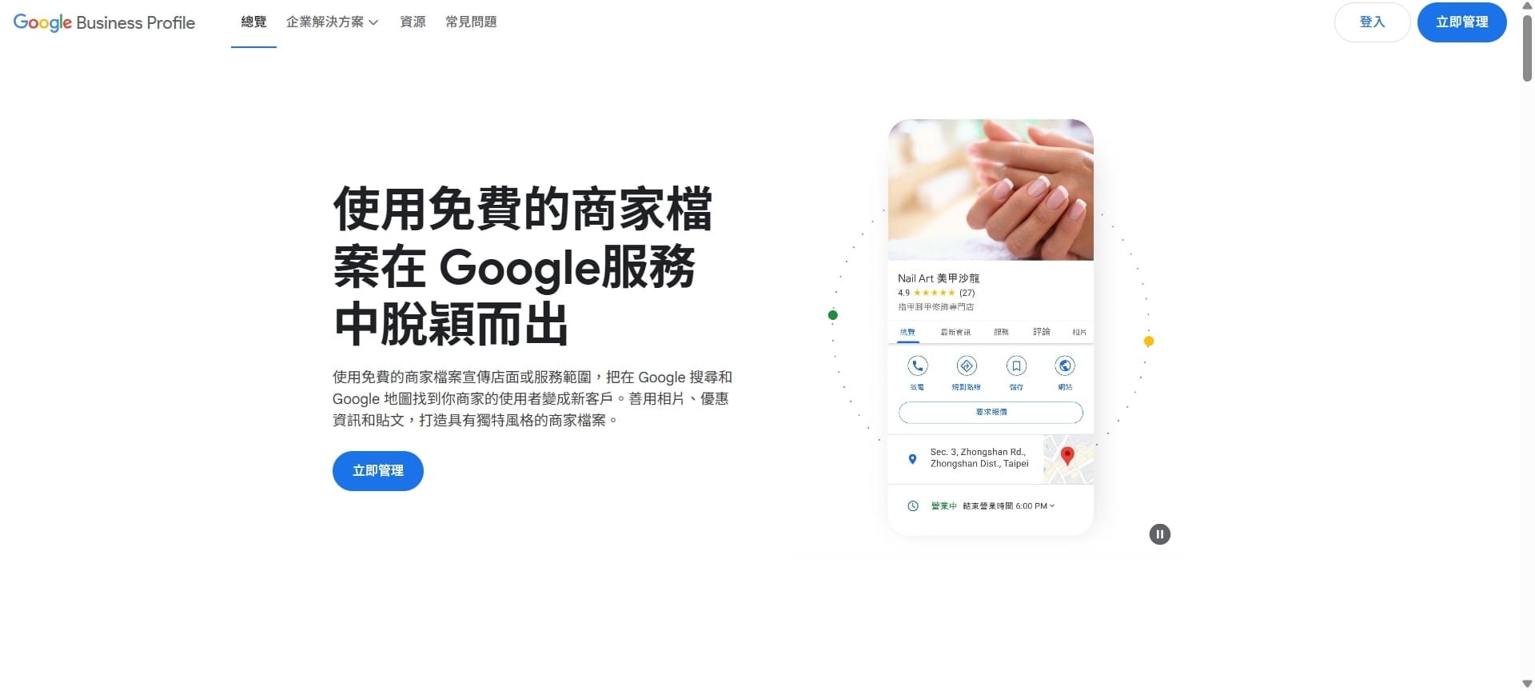Click the Google Business Profile logo
This screenshot has width=1535, height=691.
click(x=104, y=22)
